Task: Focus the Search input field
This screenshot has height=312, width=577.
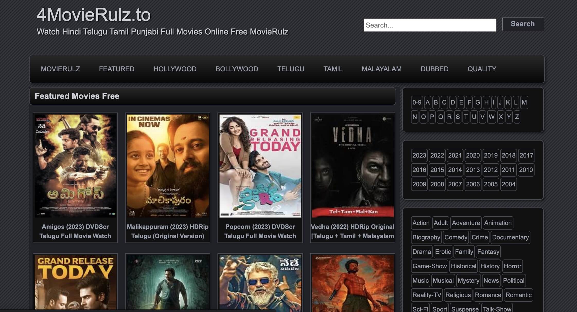Action: coord(430,25)
